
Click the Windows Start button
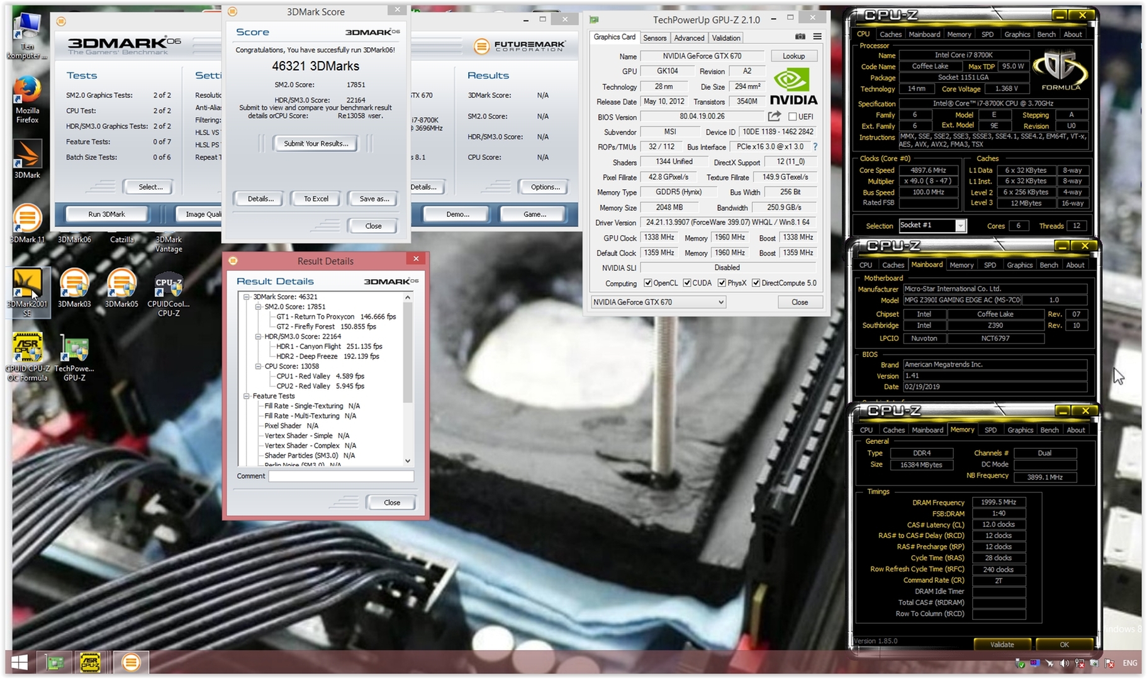click(20, 662)
